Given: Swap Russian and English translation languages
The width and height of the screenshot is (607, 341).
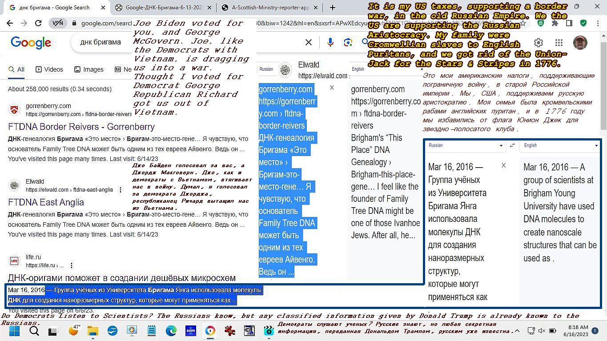Looking at the screenshot, I should [512, 145].
